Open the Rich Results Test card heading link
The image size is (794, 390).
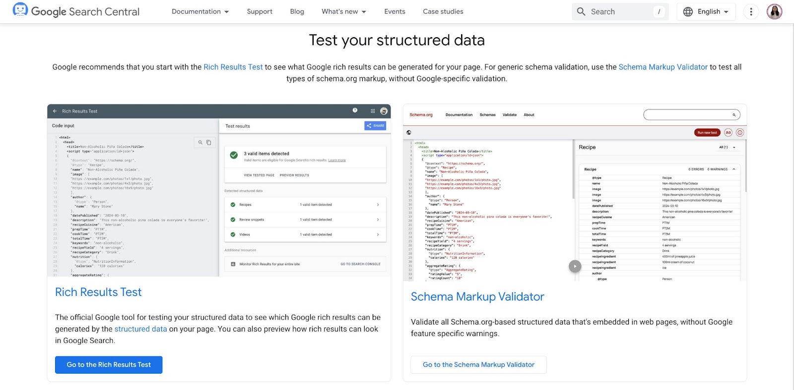pyautogui.click(x=98, y=292)
